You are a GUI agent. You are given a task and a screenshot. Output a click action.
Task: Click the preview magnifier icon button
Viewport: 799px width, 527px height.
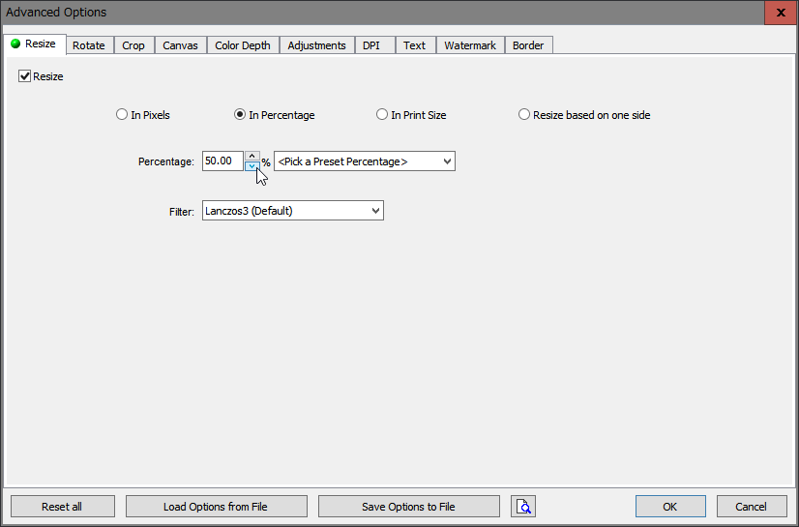click(x=523, y=507)
